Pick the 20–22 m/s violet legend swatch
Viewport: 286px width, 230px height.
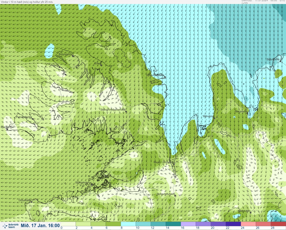pos(218,224)
